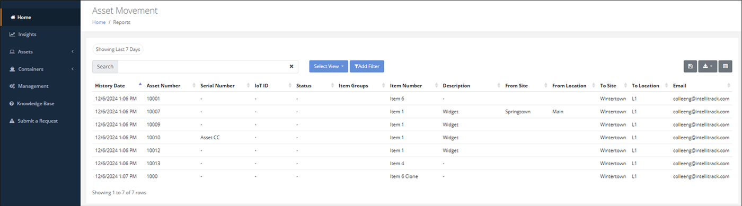This screenshot has width=742, height=206.
Task: Open the Select View dropdown
Action: point(329,66)
